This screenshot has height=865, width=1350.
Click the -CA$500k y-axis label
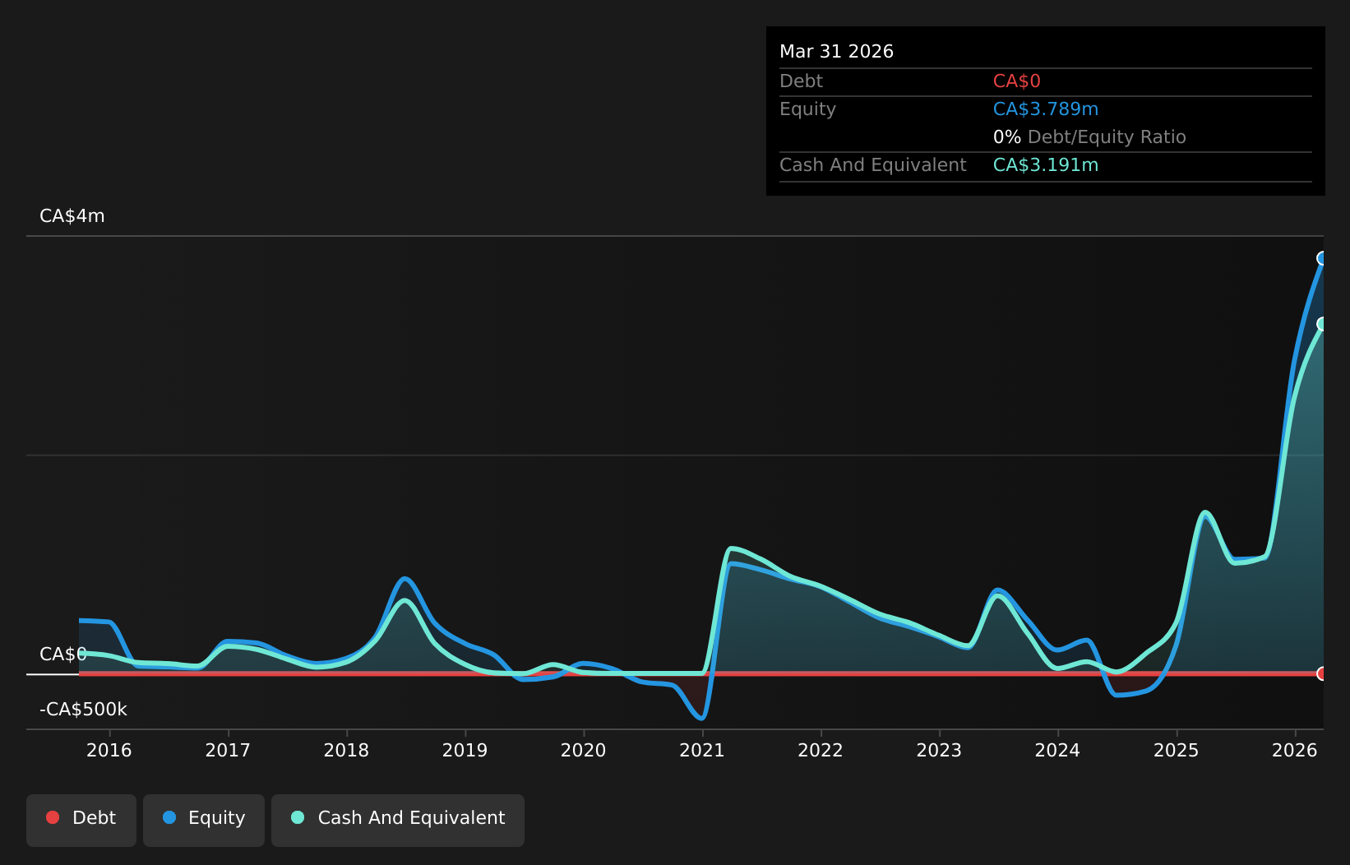(83, 709)
